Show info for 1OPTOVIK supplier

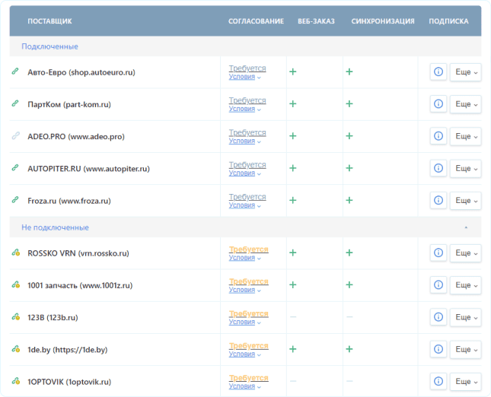(x=438, y=381)
